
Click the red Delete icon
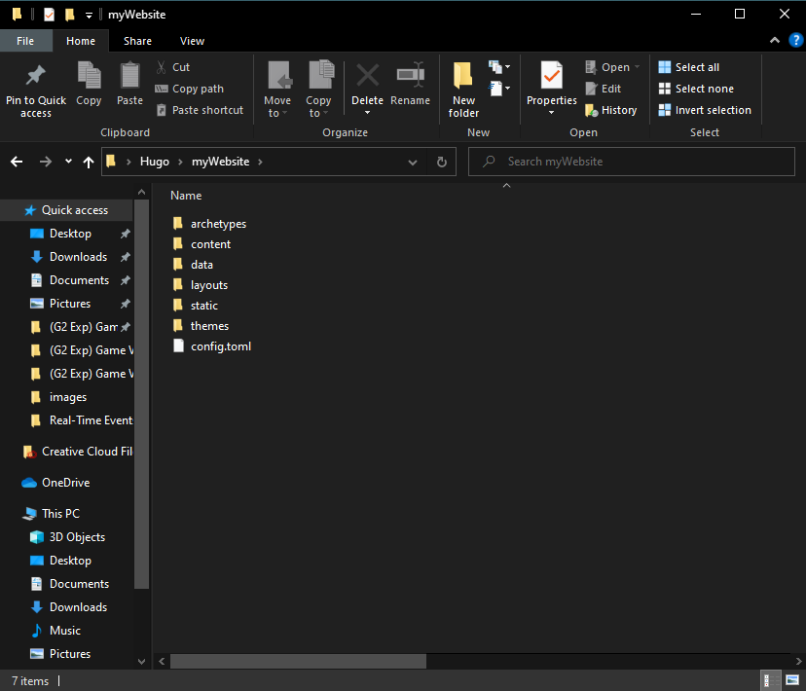coord(368,76)
